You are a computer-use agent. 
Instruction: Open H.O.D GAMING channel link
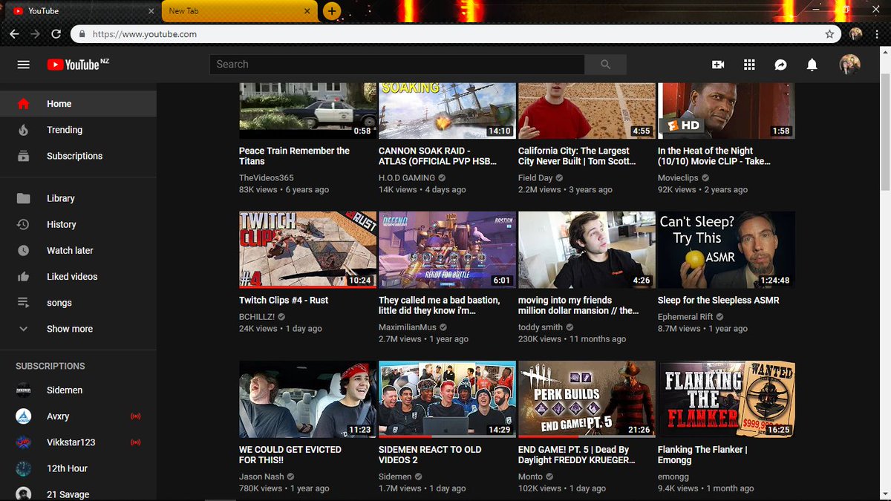(407, 178)
